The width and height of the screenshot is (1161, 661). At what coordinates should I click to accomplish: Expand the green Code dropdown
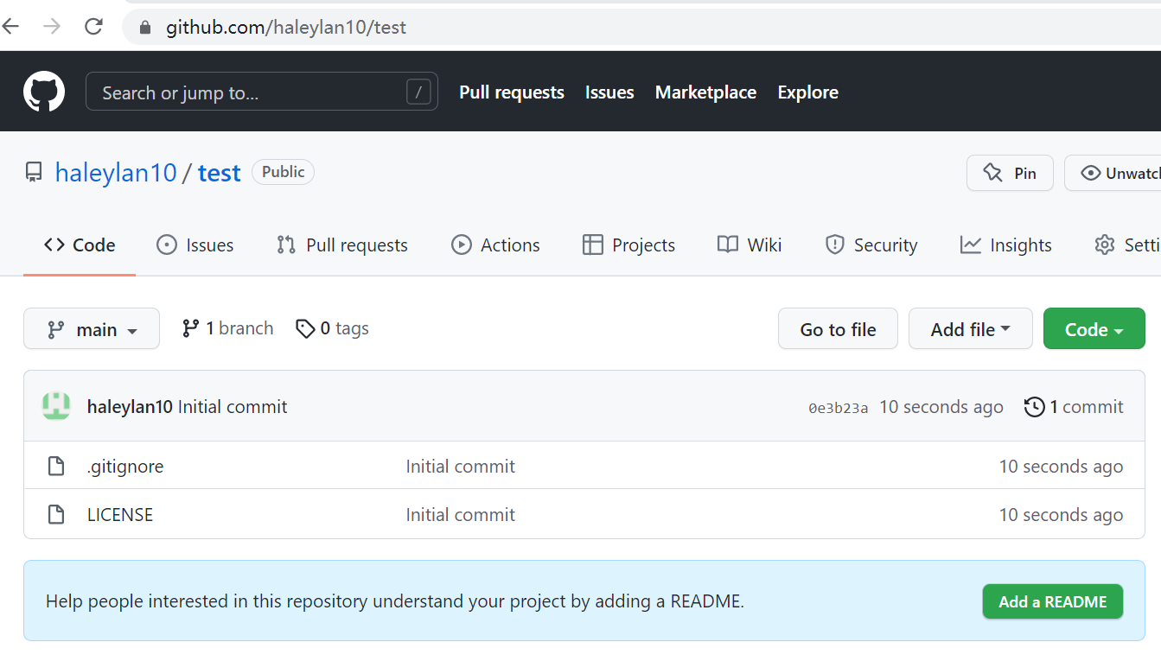click(1094, 329)
